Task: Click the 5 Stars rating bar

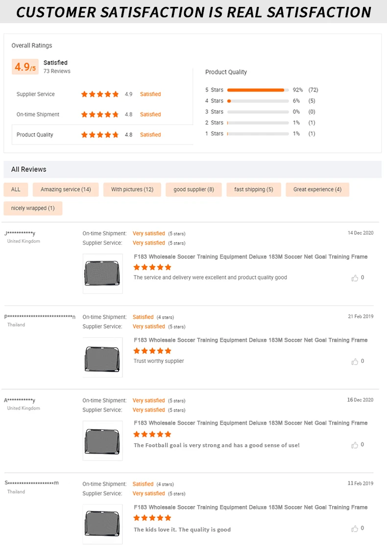Action: [258, 90]
